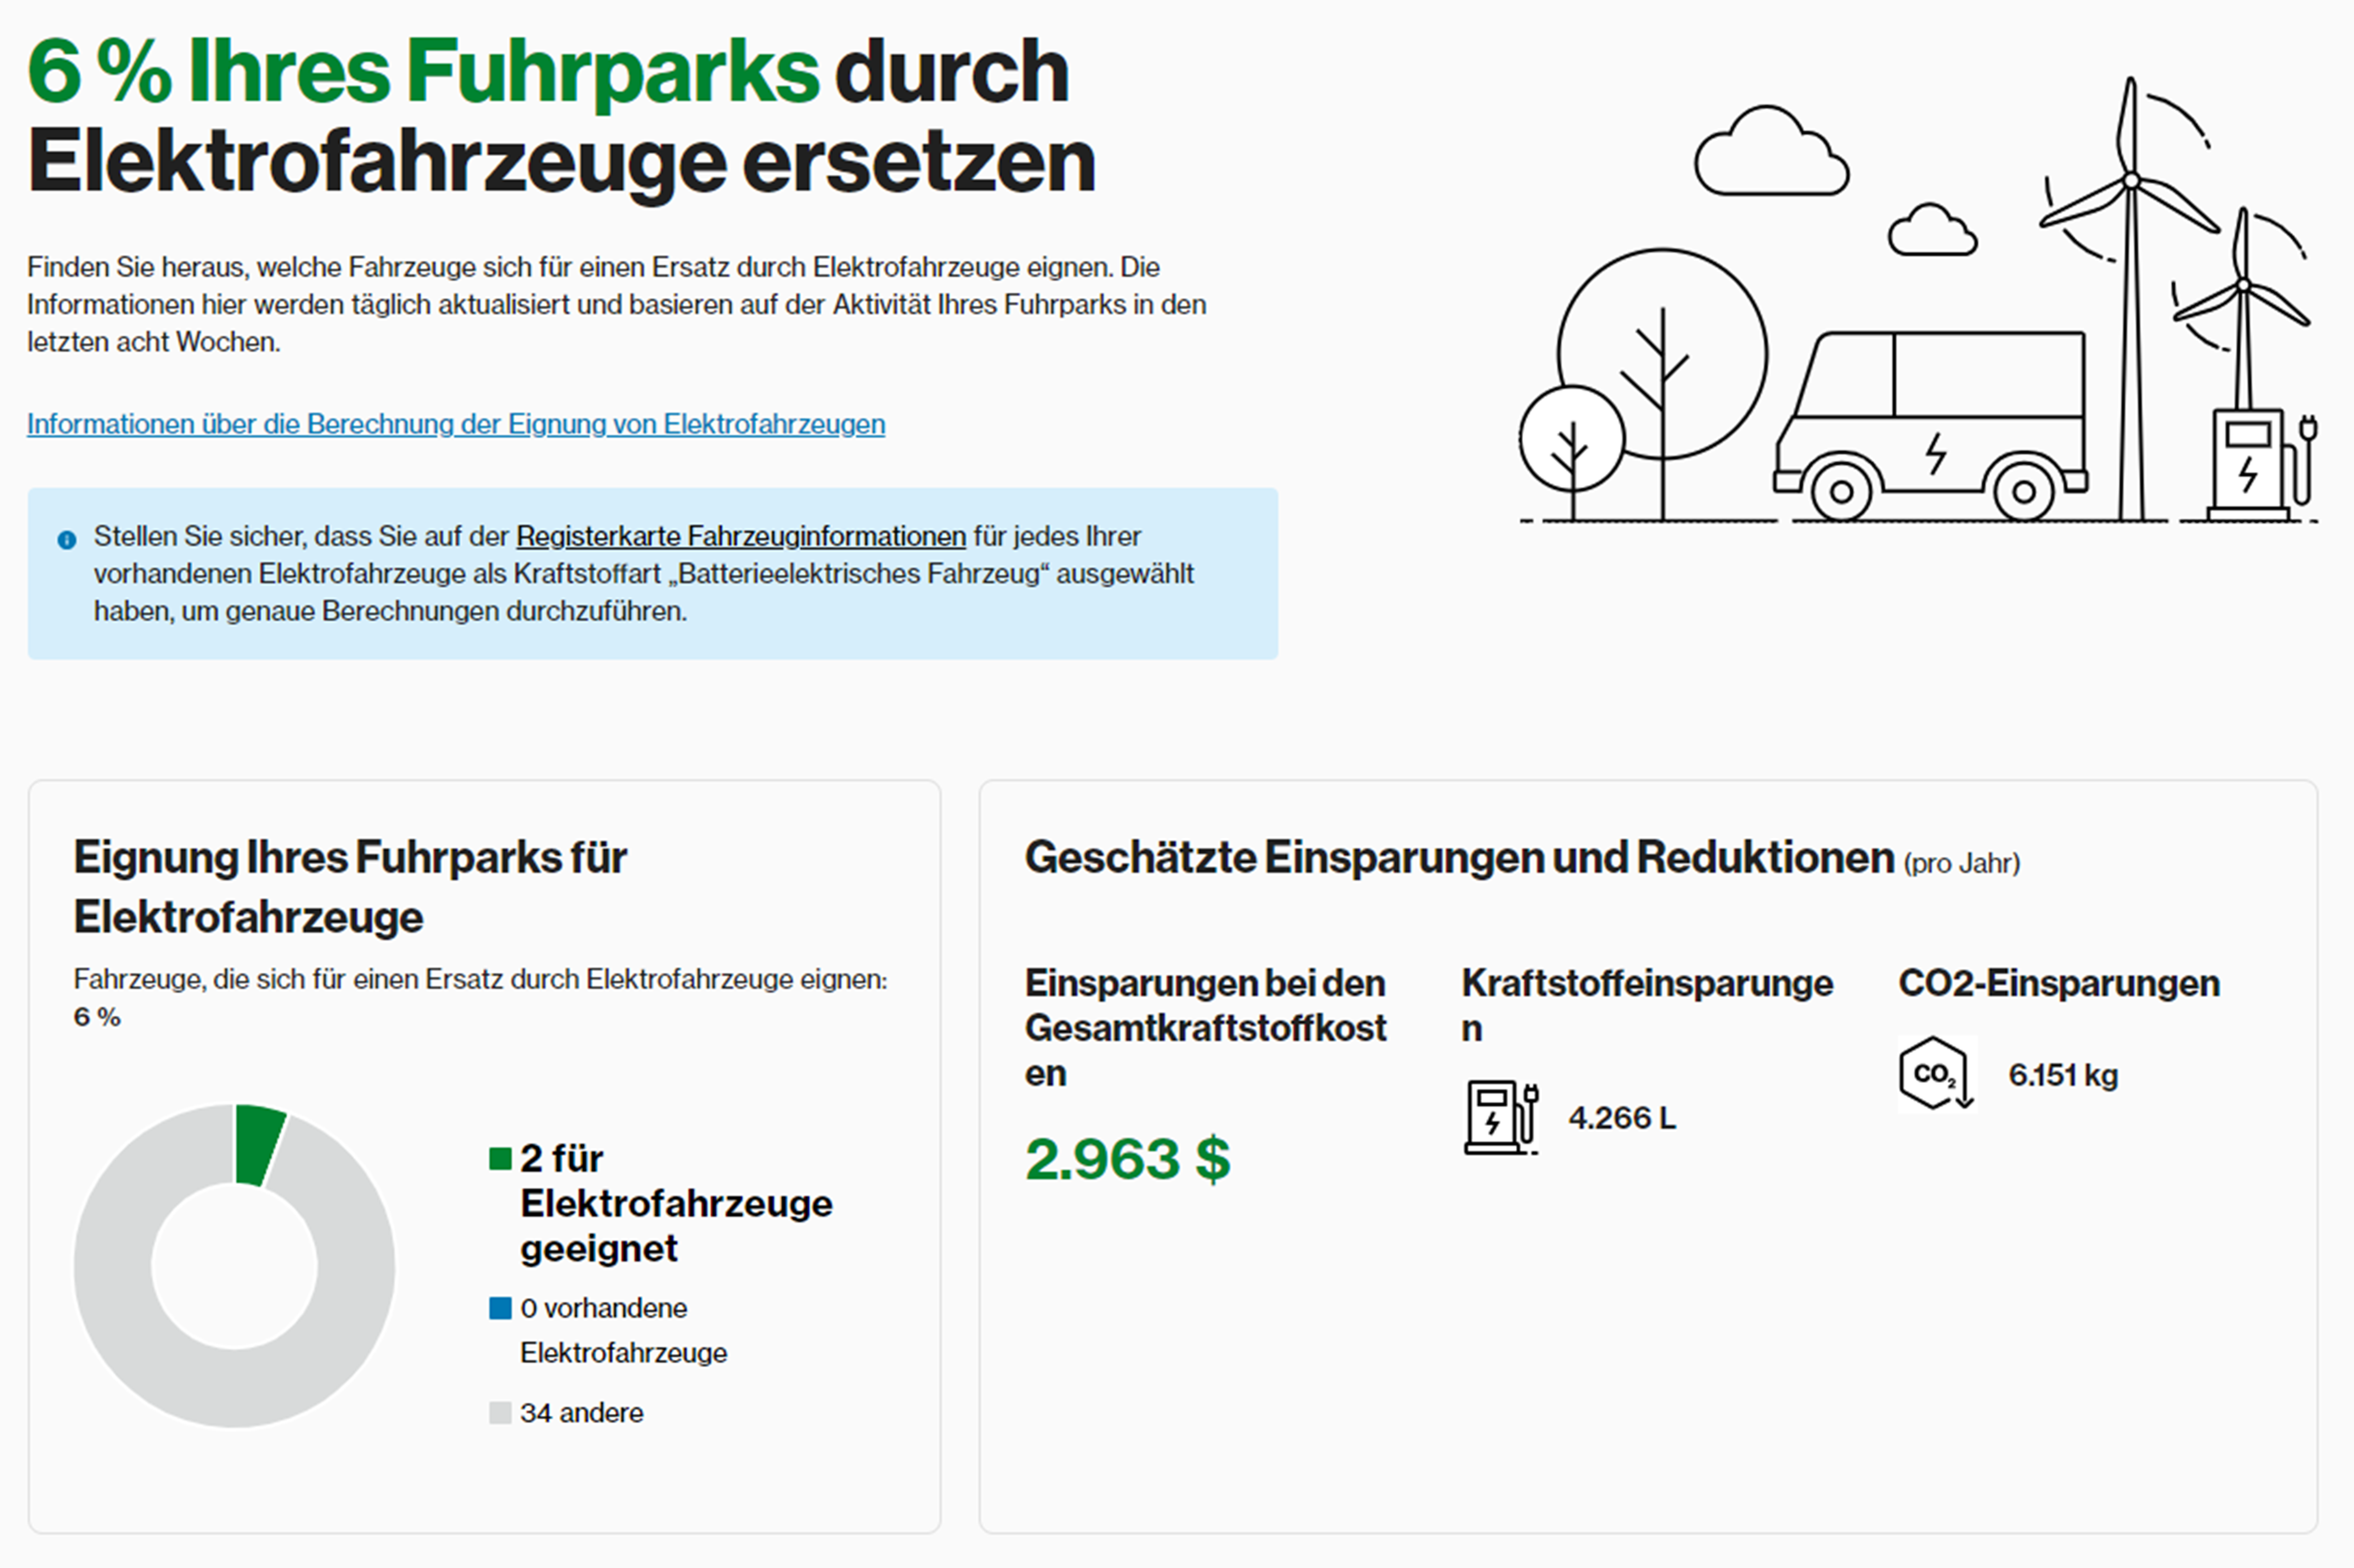This screenshot has width=2354, height=1568.
Task: Click the charging station fuel savings icon
Action: point(1501,1117)
